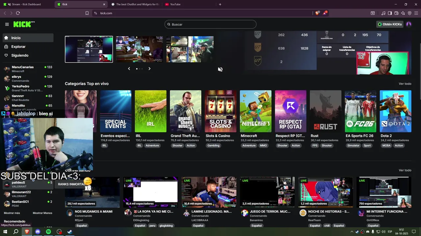Open the Dota 2 category card
This screenshot has width=421, height=236.
395,111
